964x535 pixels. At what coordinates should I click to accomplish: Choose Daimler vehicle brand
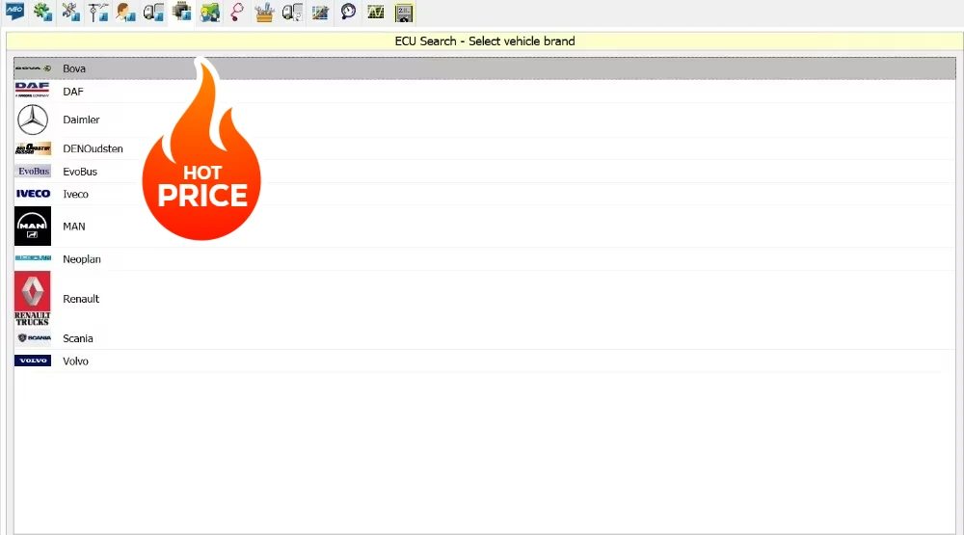pos(485,120)
